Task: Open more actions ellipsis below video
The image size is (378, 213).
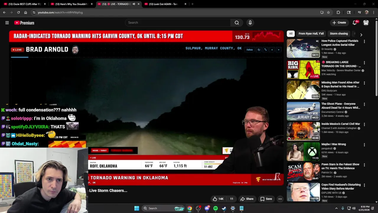Action: tap(280, 199)
